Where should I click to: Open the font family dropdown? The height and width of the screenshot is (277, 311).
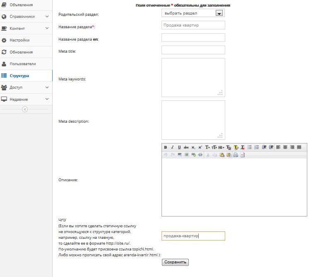207,147
